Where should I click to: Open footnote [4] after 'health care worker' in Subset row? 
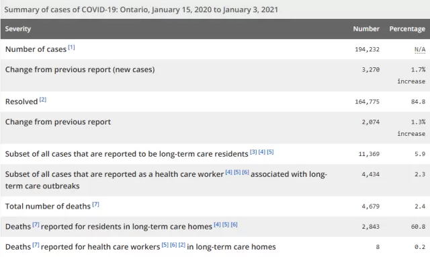[x=228, y=172]
